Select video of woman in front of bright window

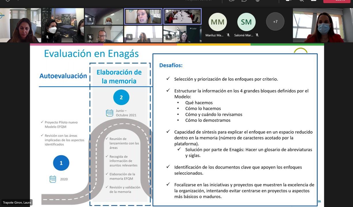tap(143, 34)
